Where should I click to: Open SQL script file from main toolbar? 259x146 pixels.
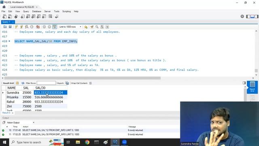coord(10,17)
